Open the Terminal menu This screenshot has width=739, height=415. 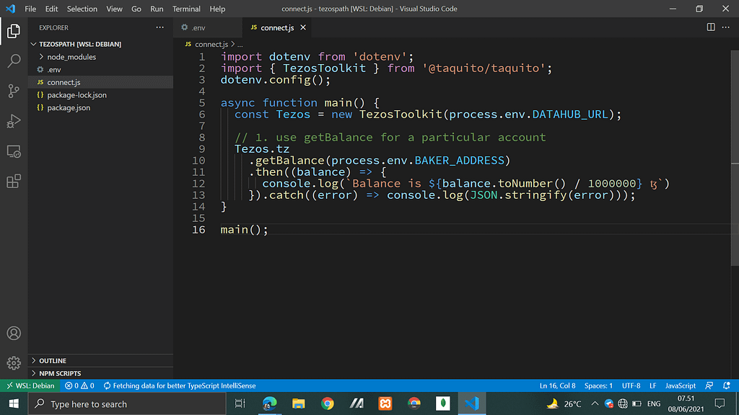[x=186, y=9]
